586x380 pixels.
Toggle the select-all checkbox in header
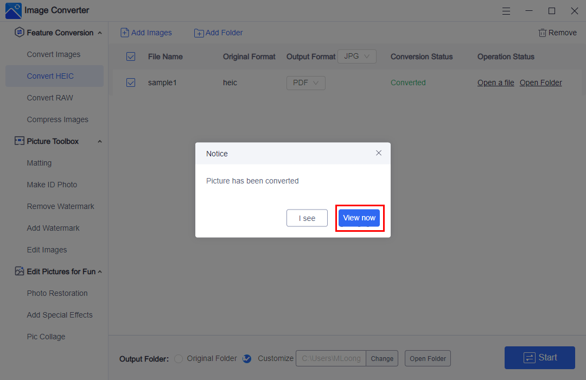(x=131, y=56)
